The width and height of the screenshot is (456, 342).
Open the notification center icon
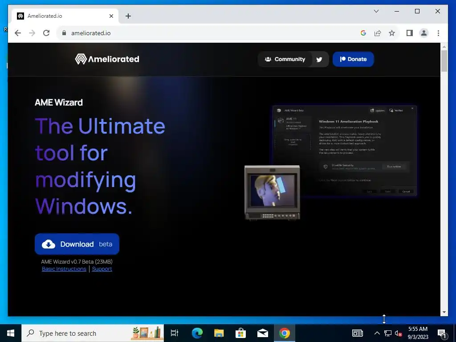coord(442,333)
